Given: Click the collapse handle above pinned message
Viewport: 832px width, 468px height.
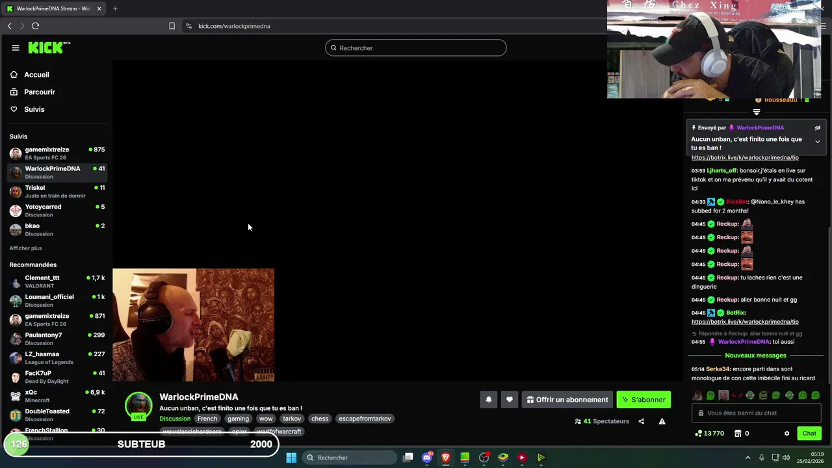Looking at the screenshot, I should tap(756, 112).
